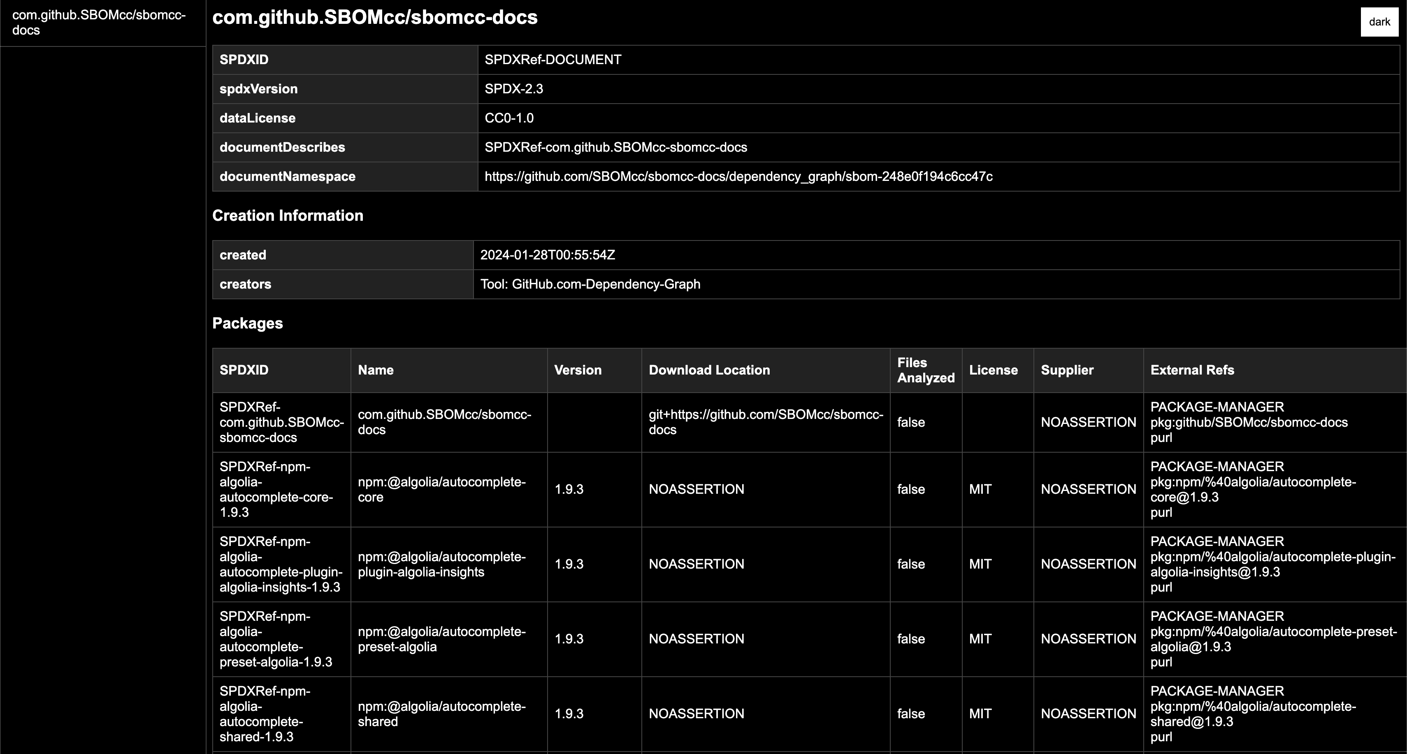Click the spdxVersion label
The width and height of the screenshot is (1407, 754).
(x=258, y=89)
